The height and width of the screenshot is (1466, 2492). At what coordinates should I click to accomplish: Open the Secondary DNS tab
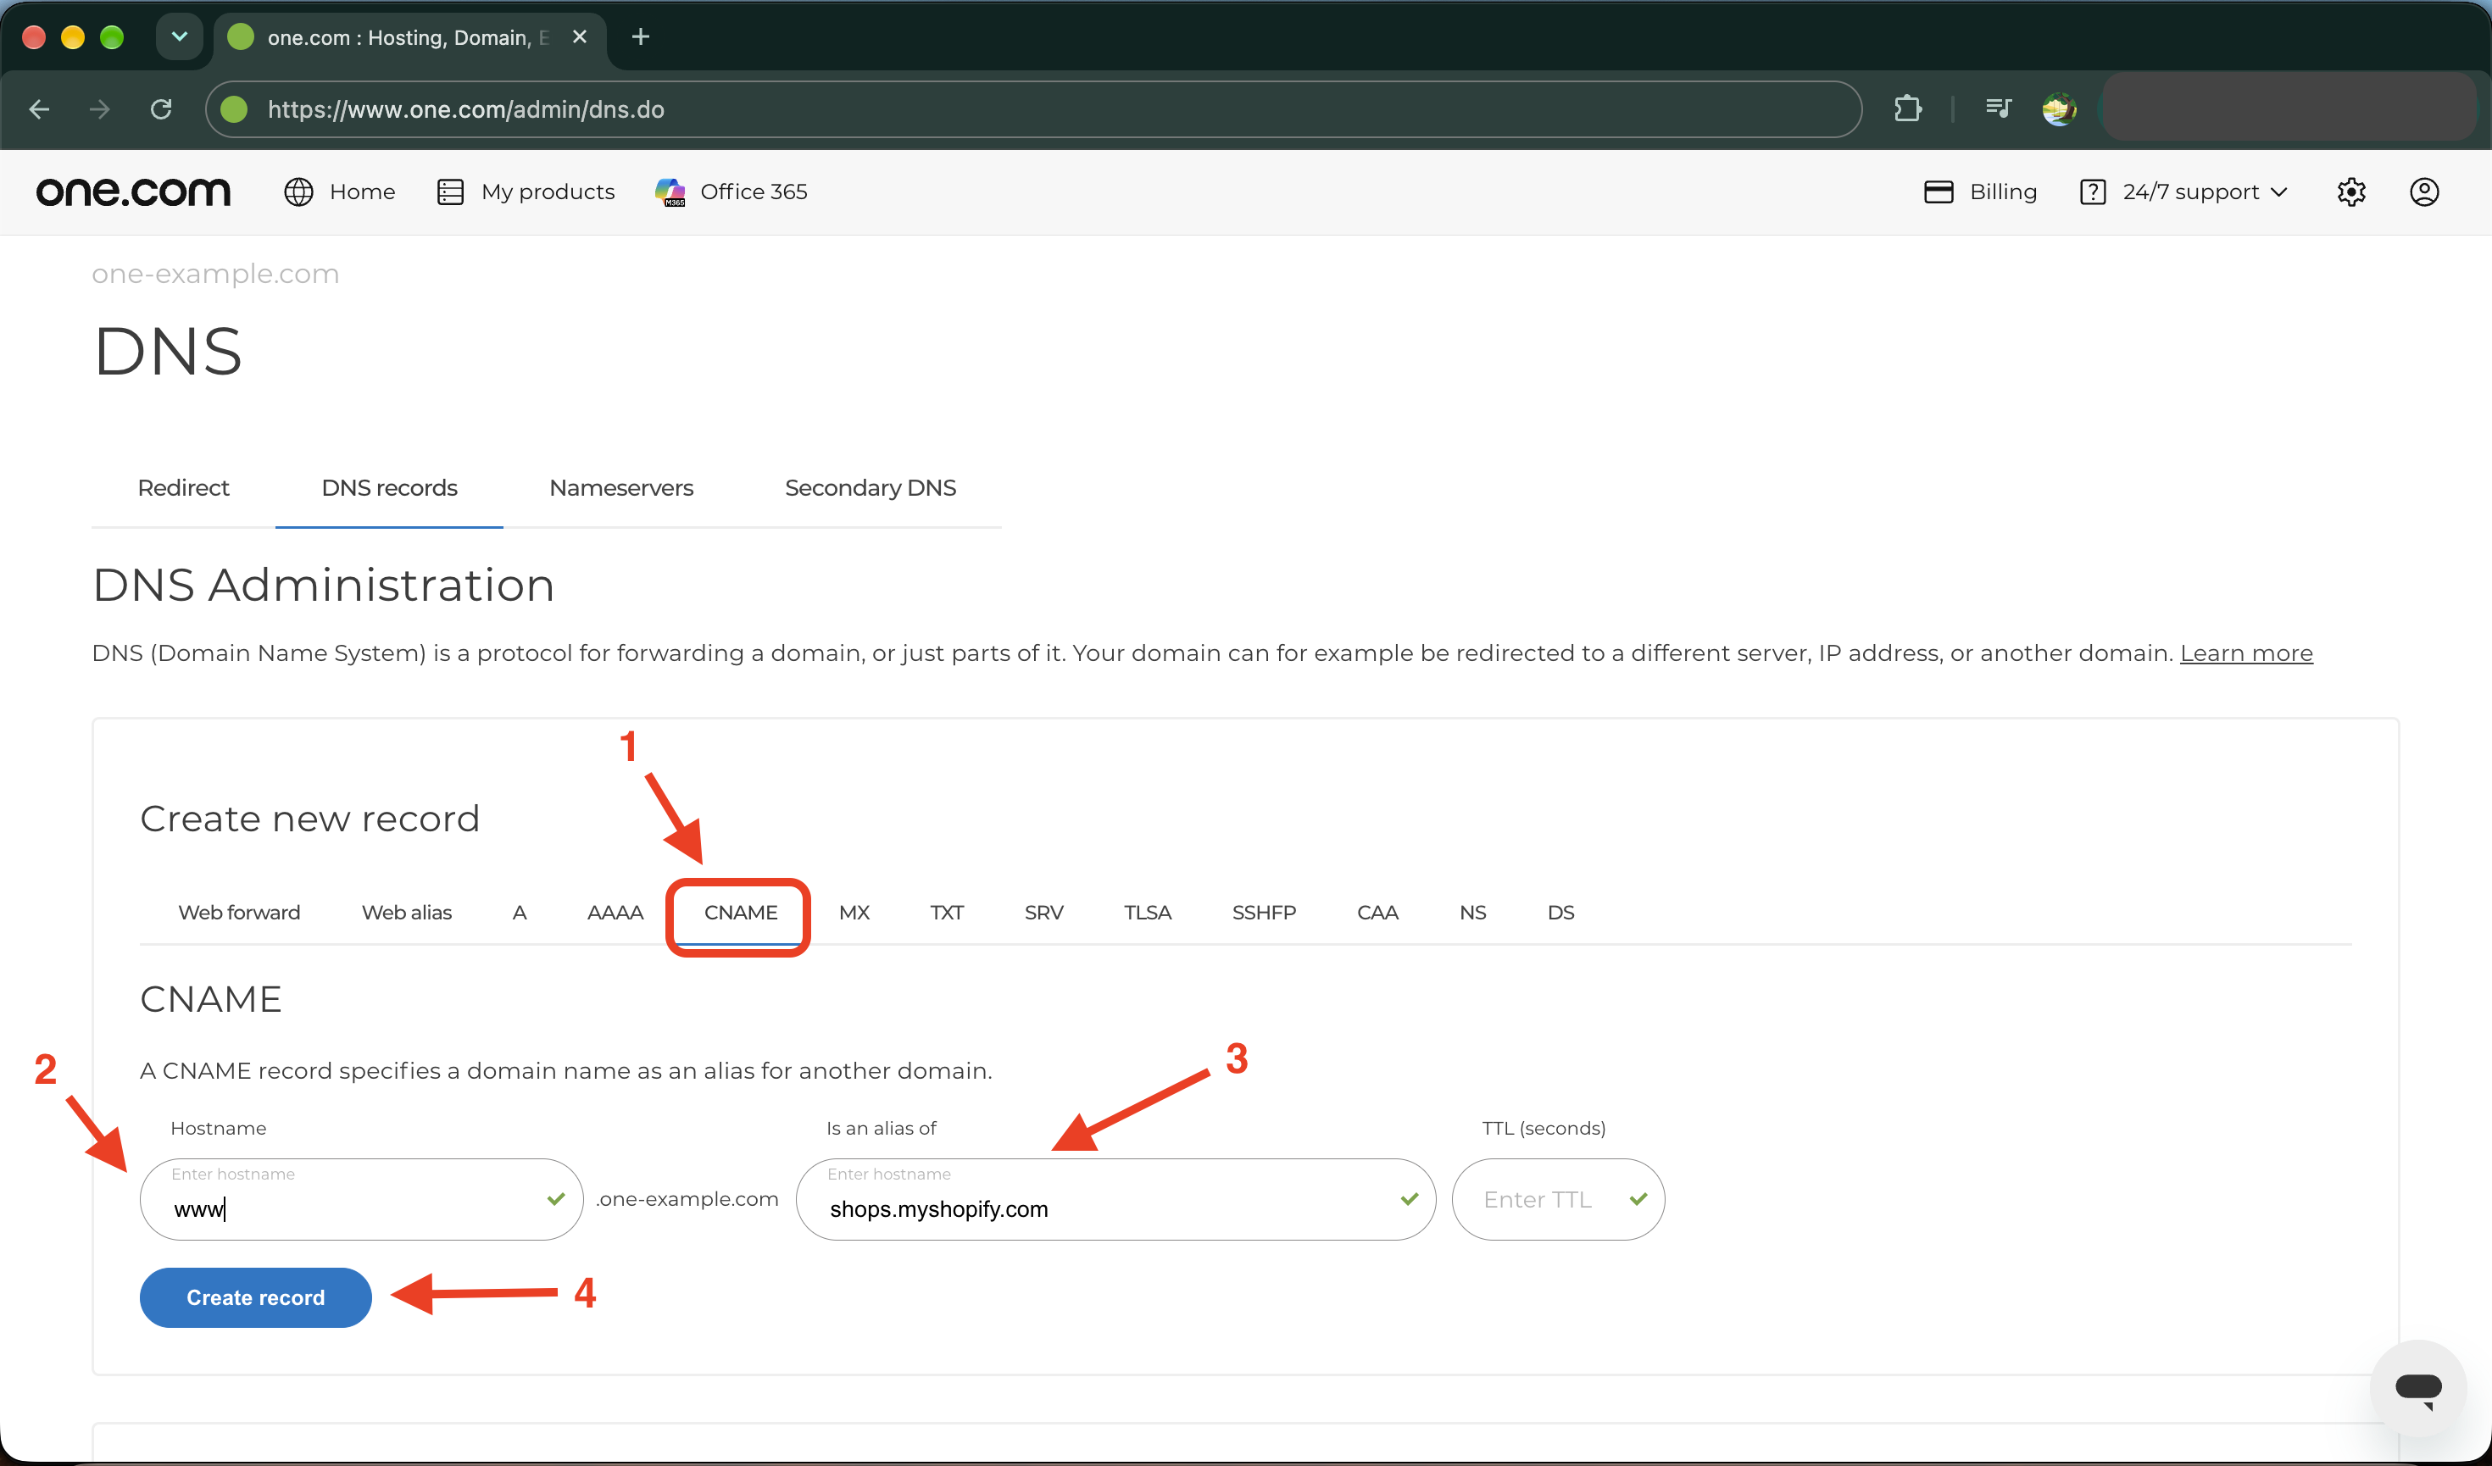click(x=871, y=488)
